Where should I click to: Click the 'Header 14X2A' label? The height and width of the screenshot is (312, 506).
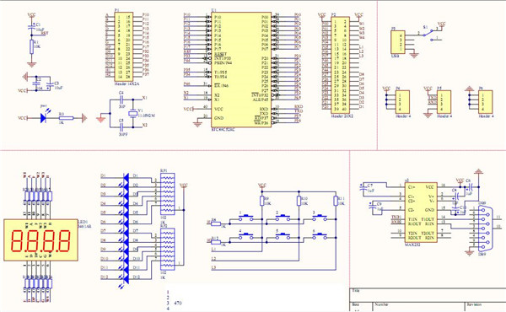pos(126,83)
